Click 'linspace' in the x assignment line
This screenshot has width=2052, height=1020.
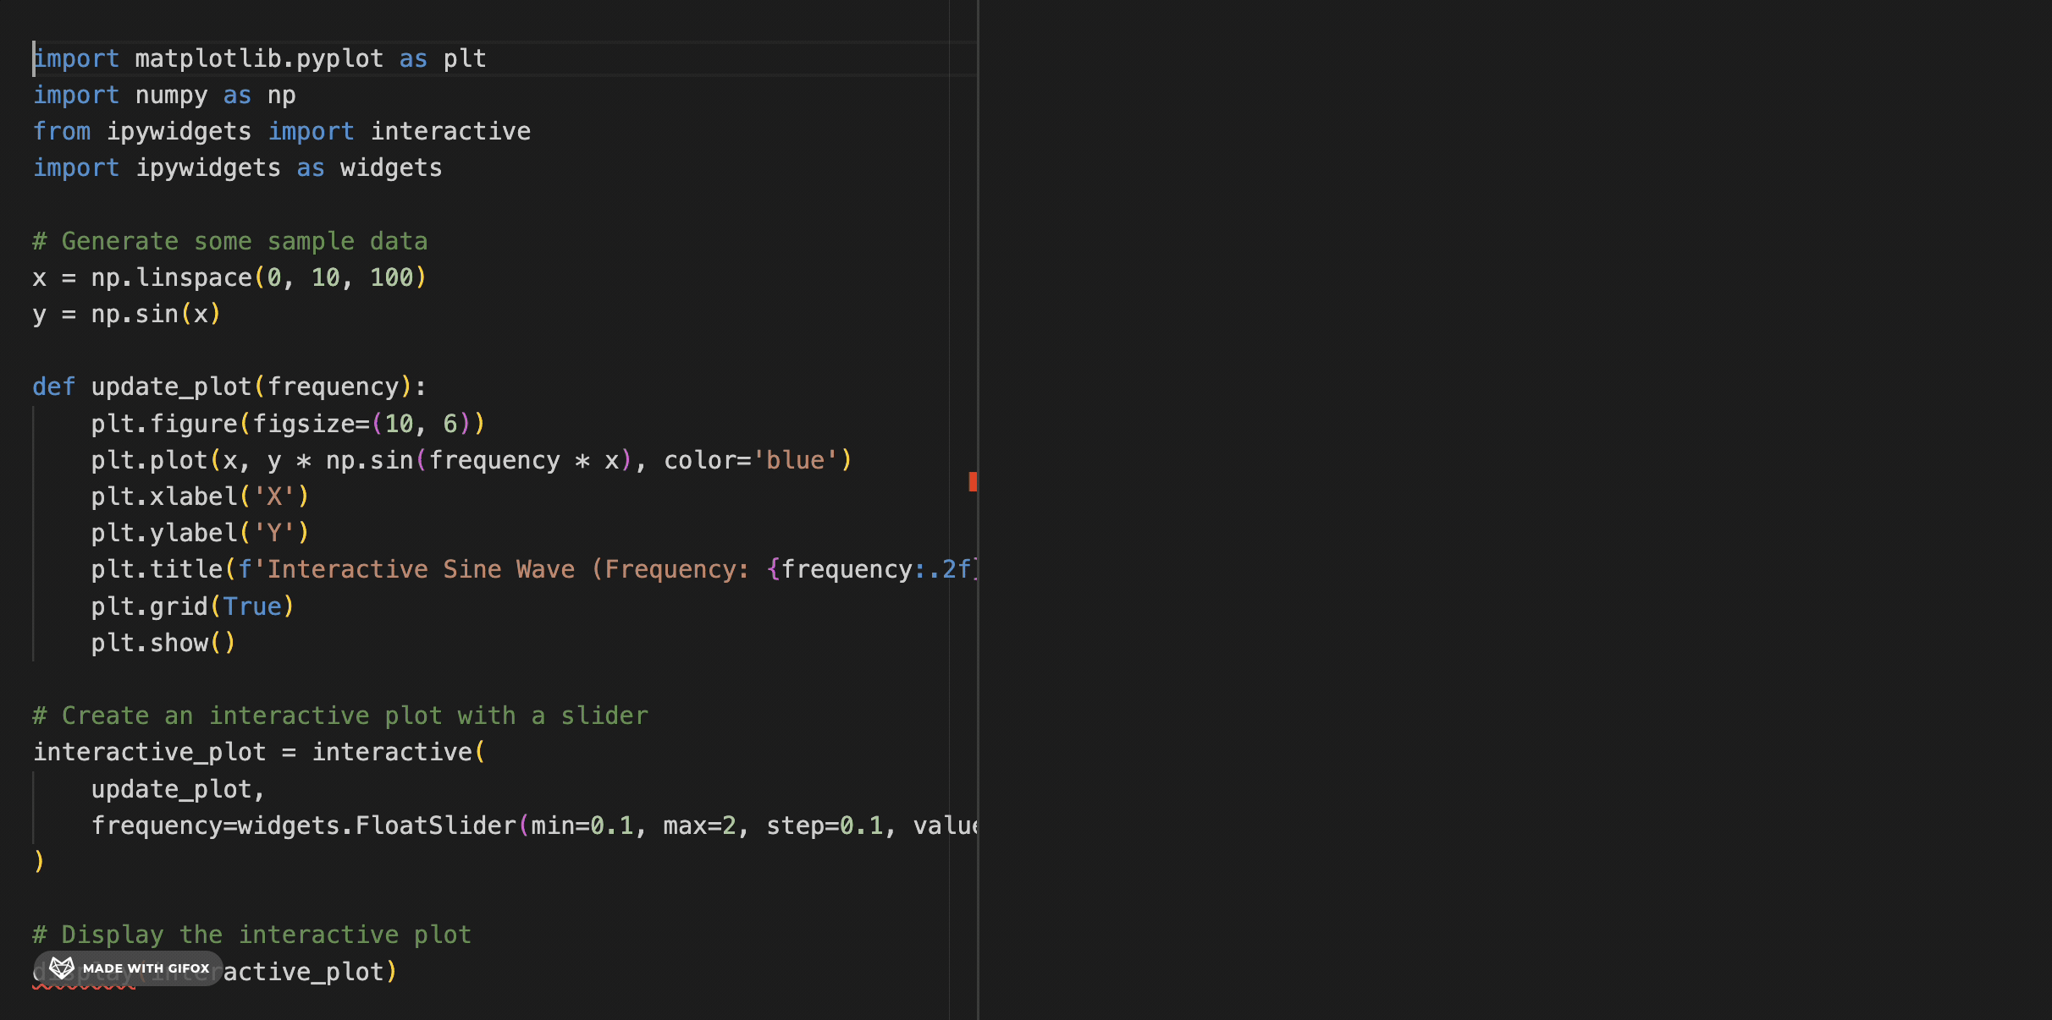point(194,278)
